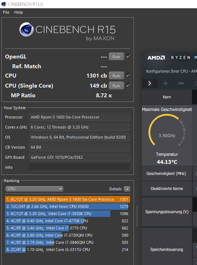197x265 pixels.
Task: Click the plus icon in Ryzen Master
Action: [165, 83]
